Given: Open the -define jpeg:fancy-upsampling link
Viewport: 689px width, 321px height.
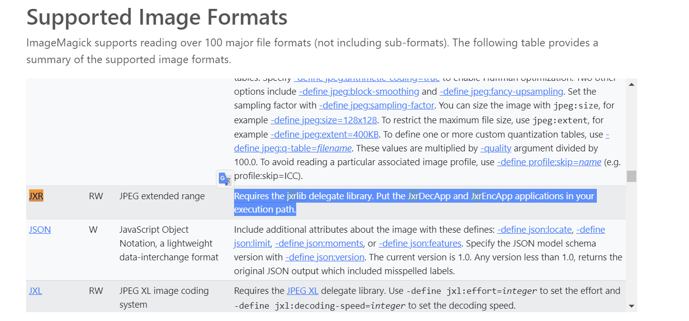Looking at the screenshot, I should coord(501,91).
